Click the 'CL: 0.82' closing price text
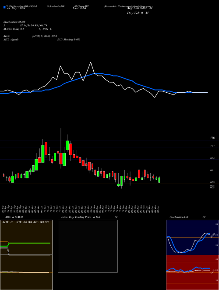 coord(79,8)
